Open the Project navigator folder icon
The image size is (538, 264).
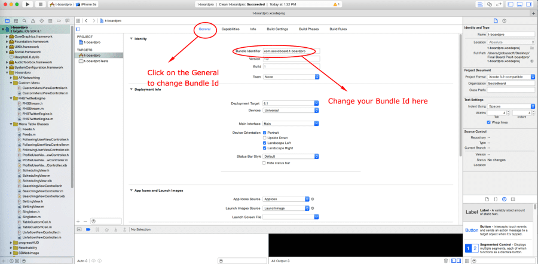point(7,20)
